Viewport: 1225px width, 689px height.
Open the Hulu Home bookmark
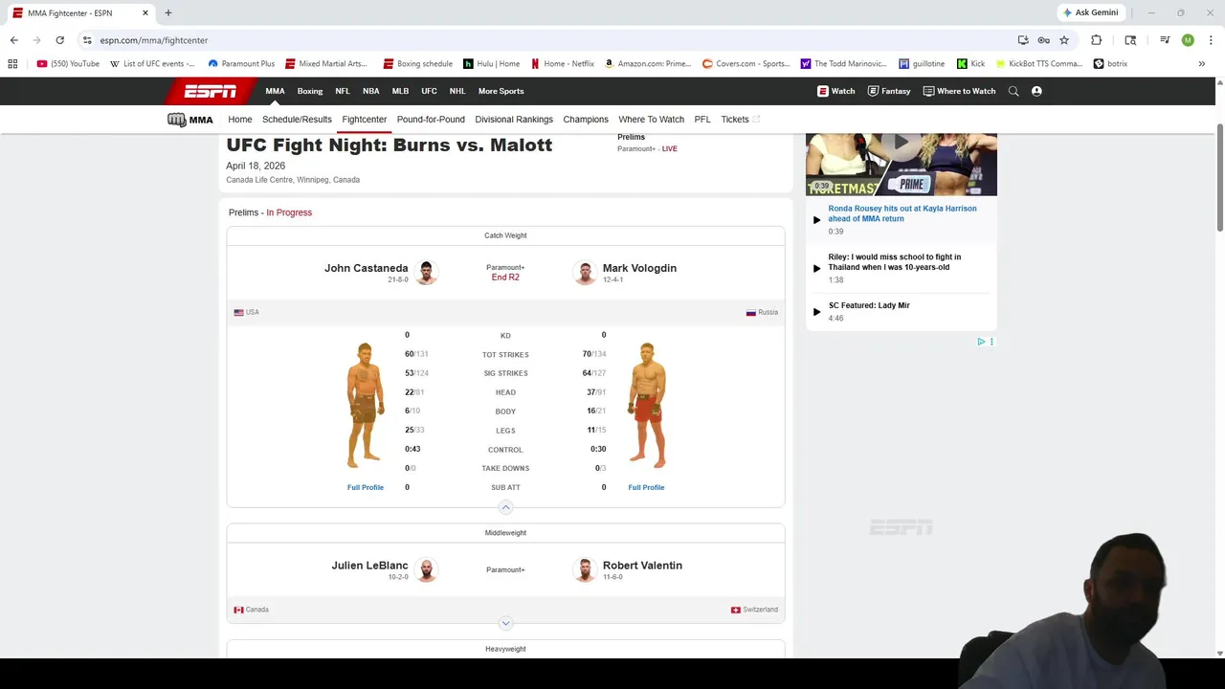491,64
